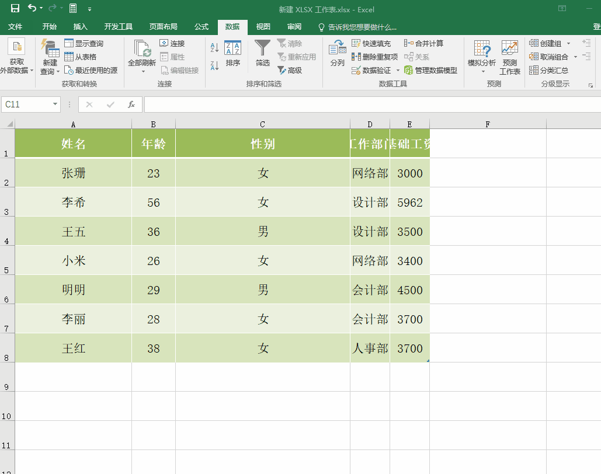Image resolution: width=601 pixels, height=474 pixels.
Task: Switch to the 审阅 tab
Action: click(294, 26)
